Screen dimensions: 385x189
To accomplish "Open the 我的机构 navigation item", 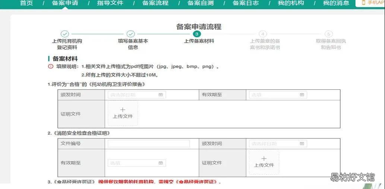I will click(291, 3).
